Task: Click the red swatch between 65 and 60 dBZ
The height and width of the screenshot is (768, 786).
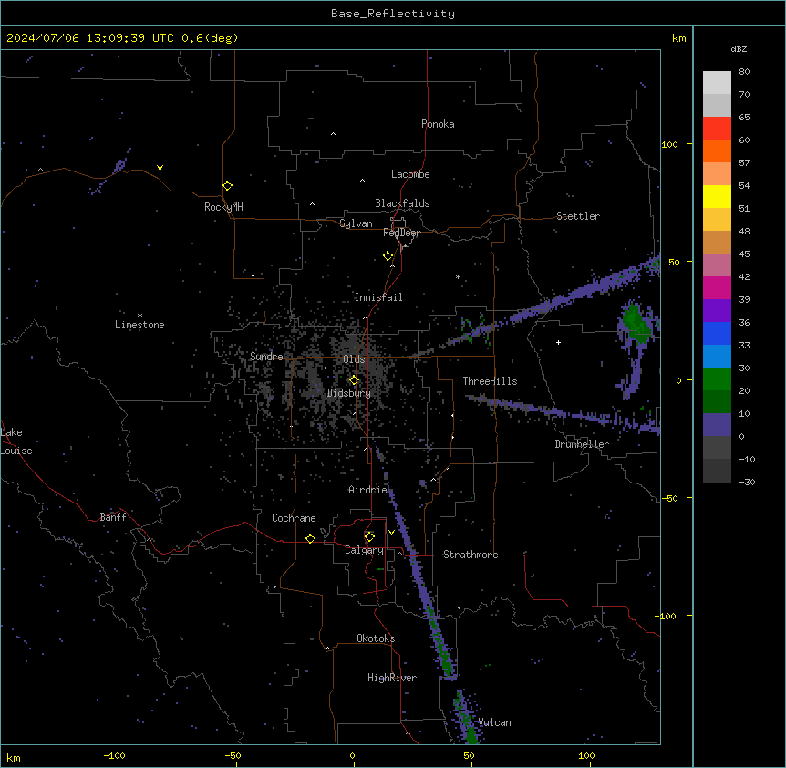Action: coord(717,129)
